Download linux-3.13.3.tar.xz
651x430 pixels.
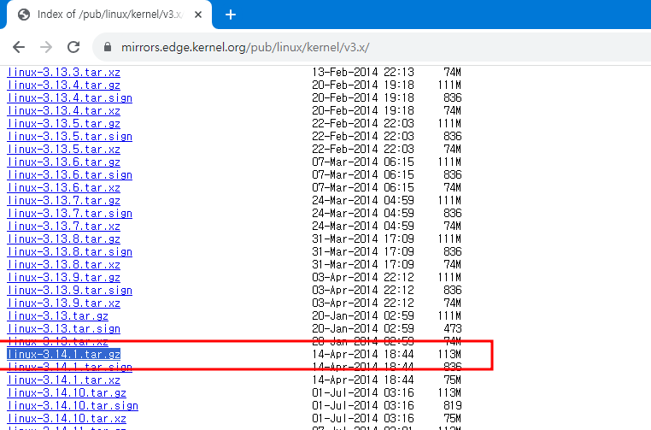pyautogui.click(x=63, y=73)
